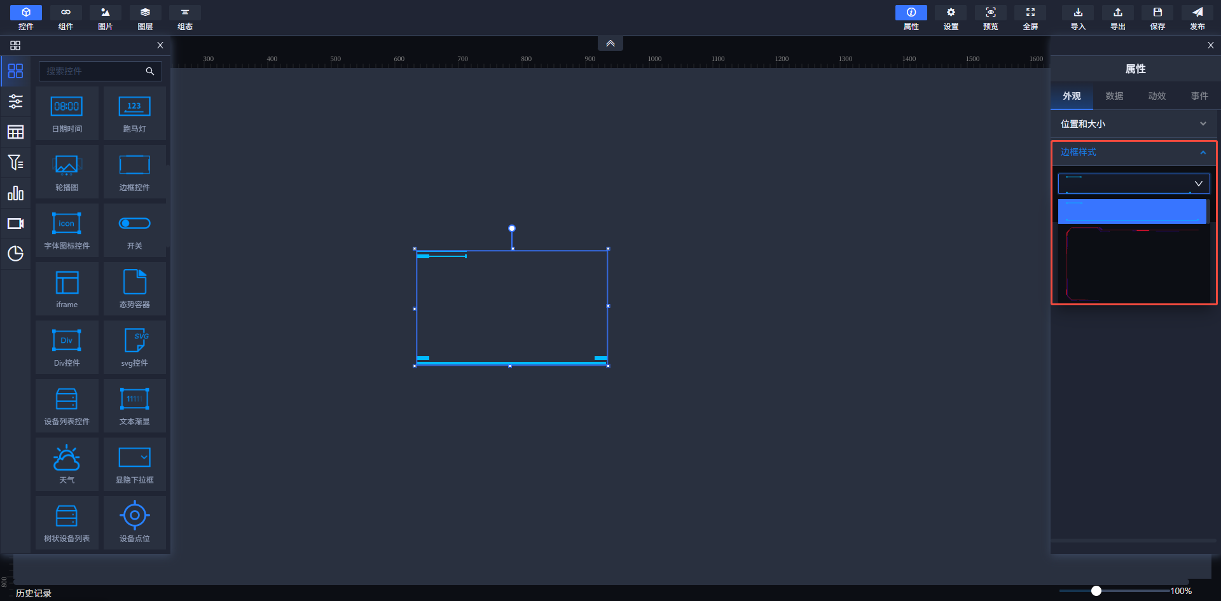This screenshot has height=601, width=1221.
Task: Click the zoom slider handle
Action: tap(1096, 591)
